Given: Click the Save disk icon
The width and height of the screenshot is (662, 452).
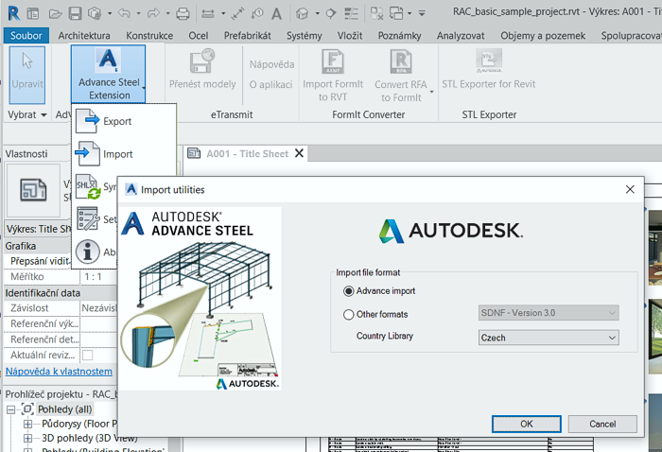Looking at the screenshot, I should point(75,14).
